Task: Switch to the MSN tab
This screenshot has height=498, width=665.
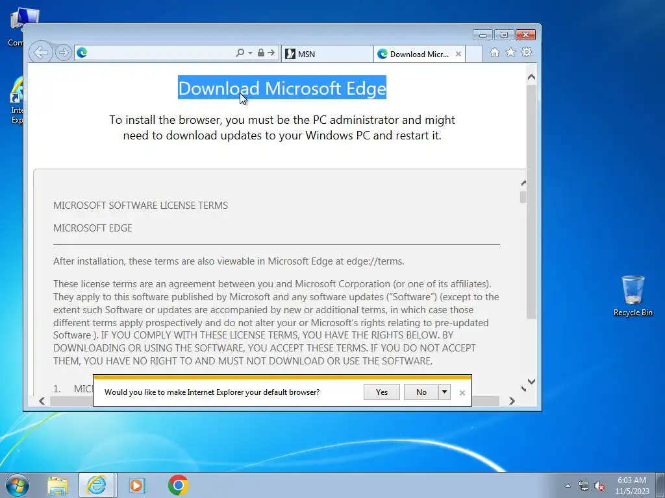Action: pos(327,54)
